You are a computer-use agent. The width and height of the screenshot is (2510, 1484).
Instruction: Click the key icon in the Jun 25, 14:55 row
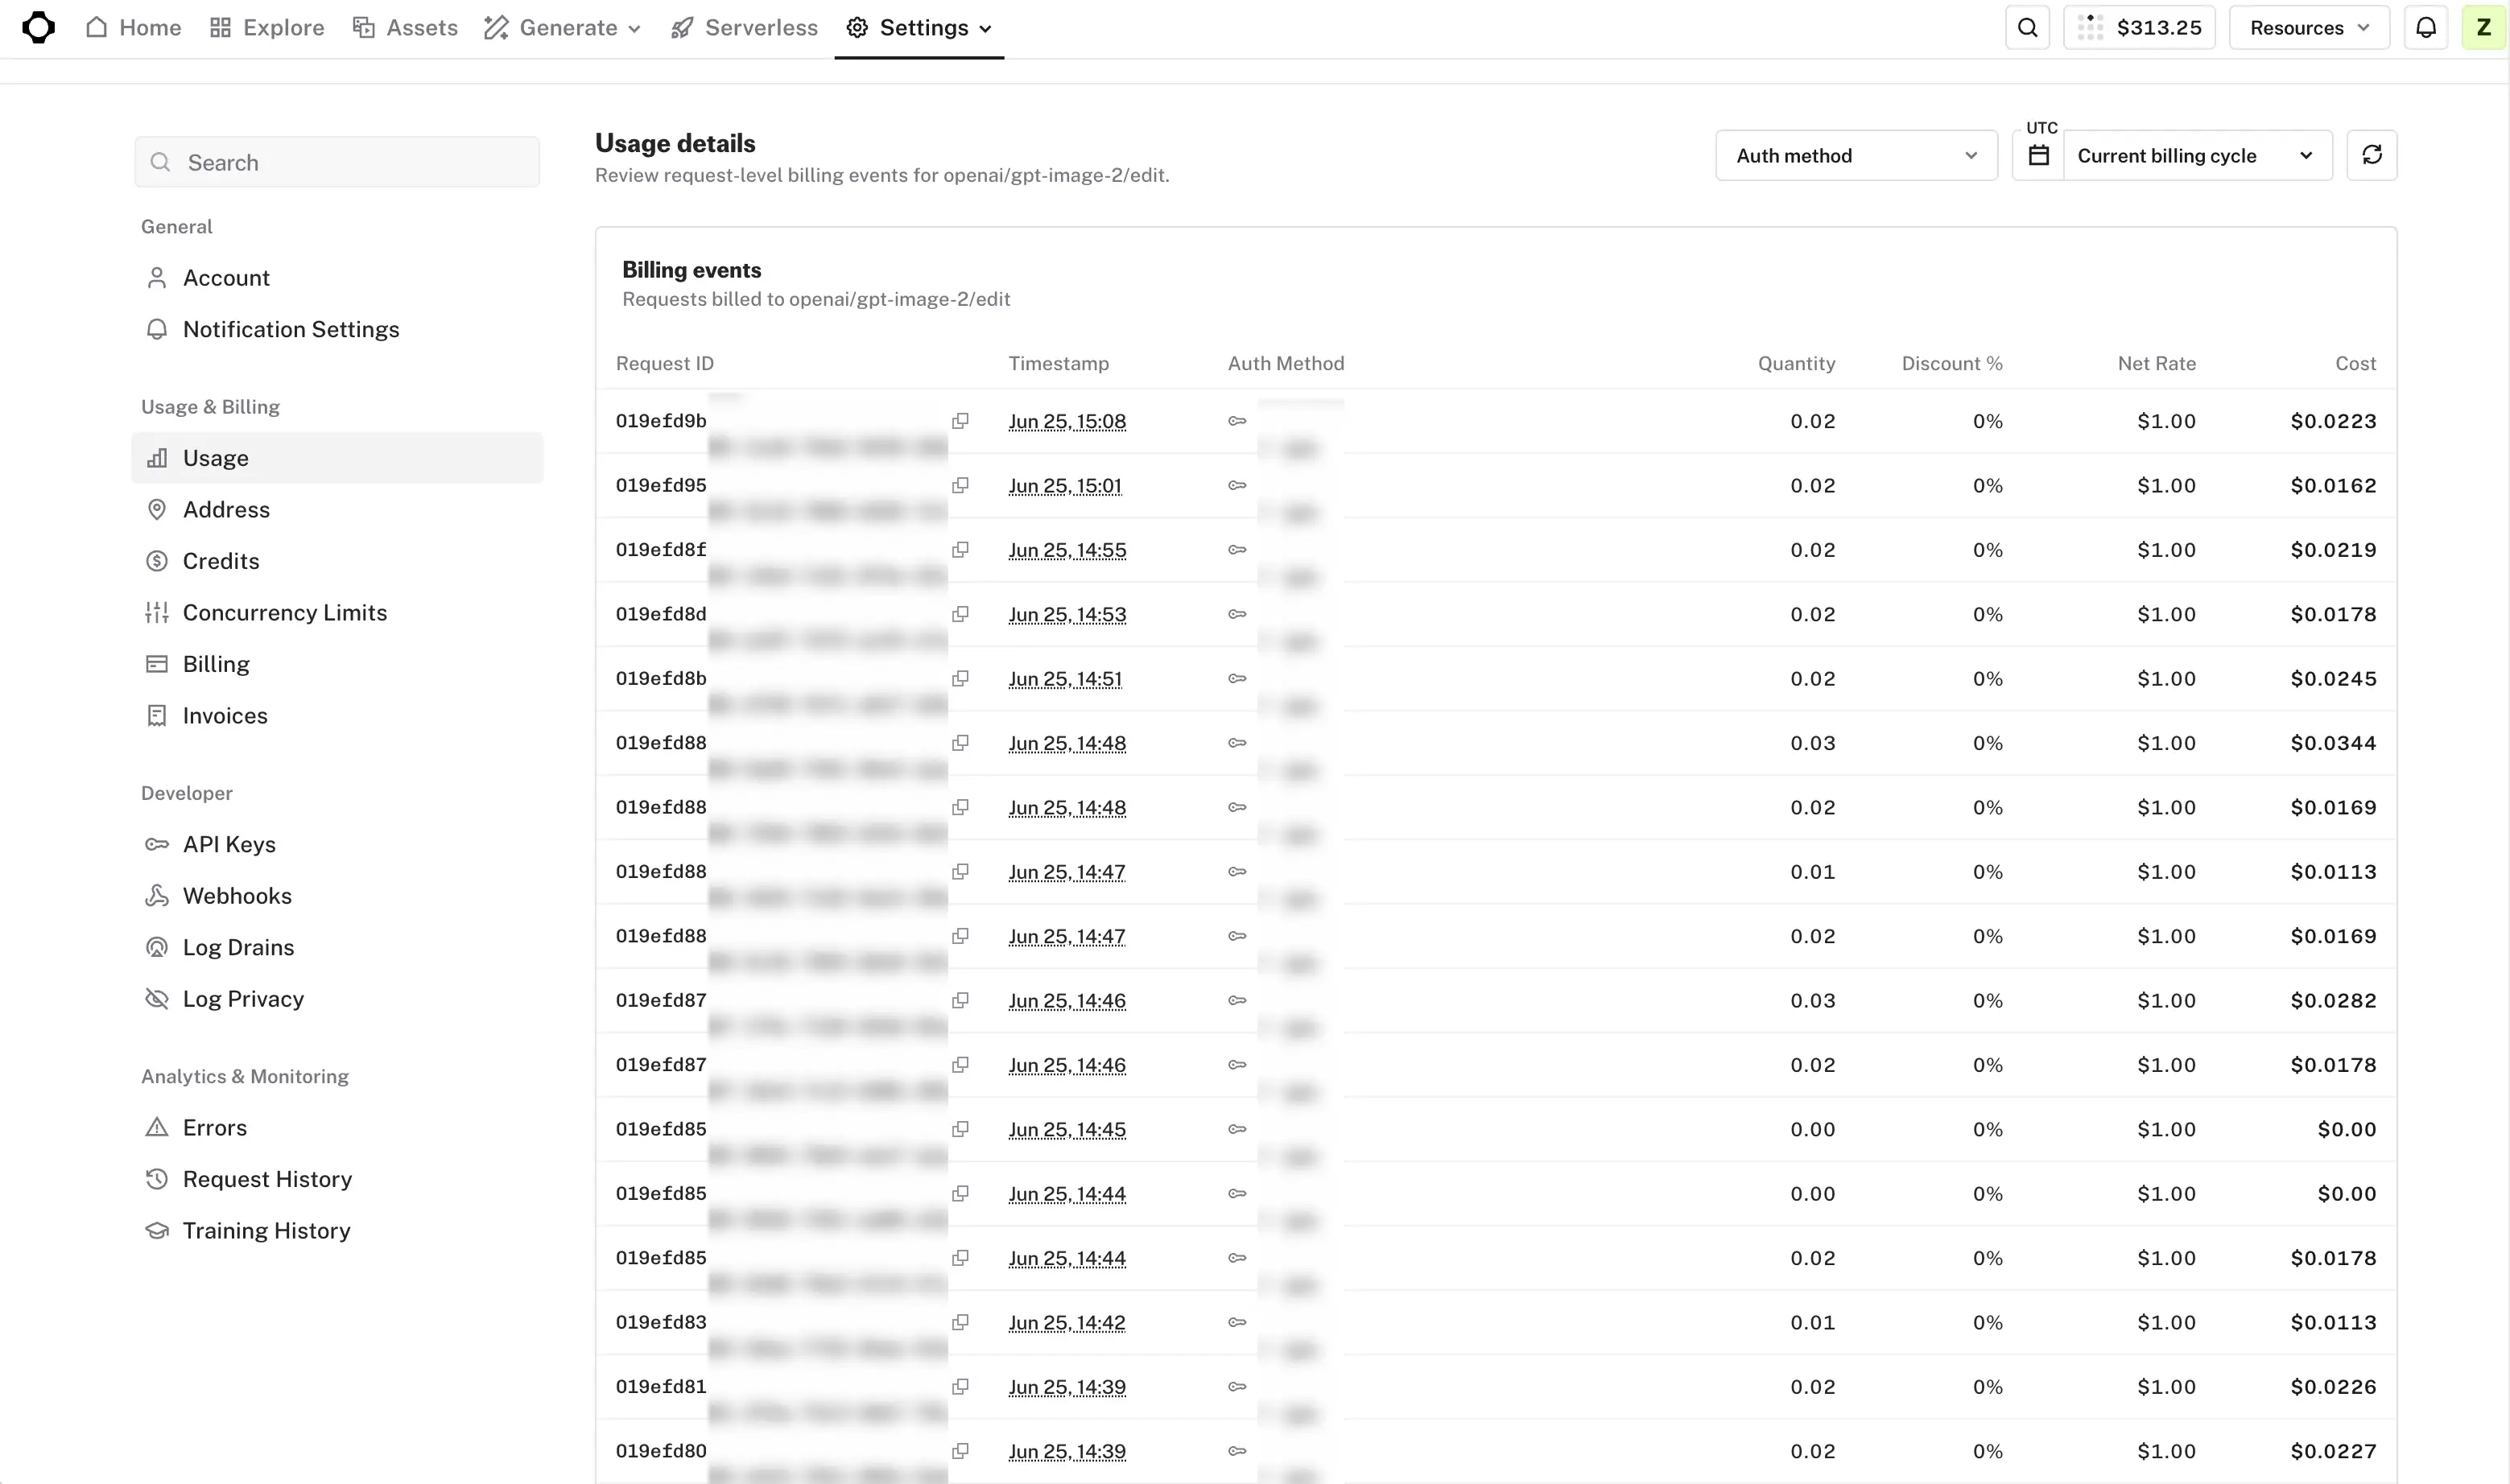[x=1237, y=550]
